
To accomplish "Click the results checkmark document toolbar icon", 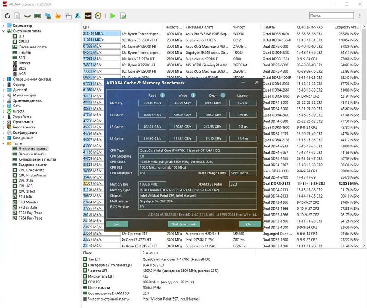I will [123, 16].
